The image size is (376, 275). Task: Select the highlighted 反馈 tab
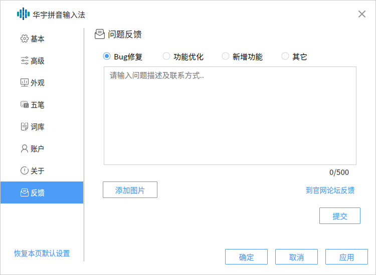(x=42, y=192)
